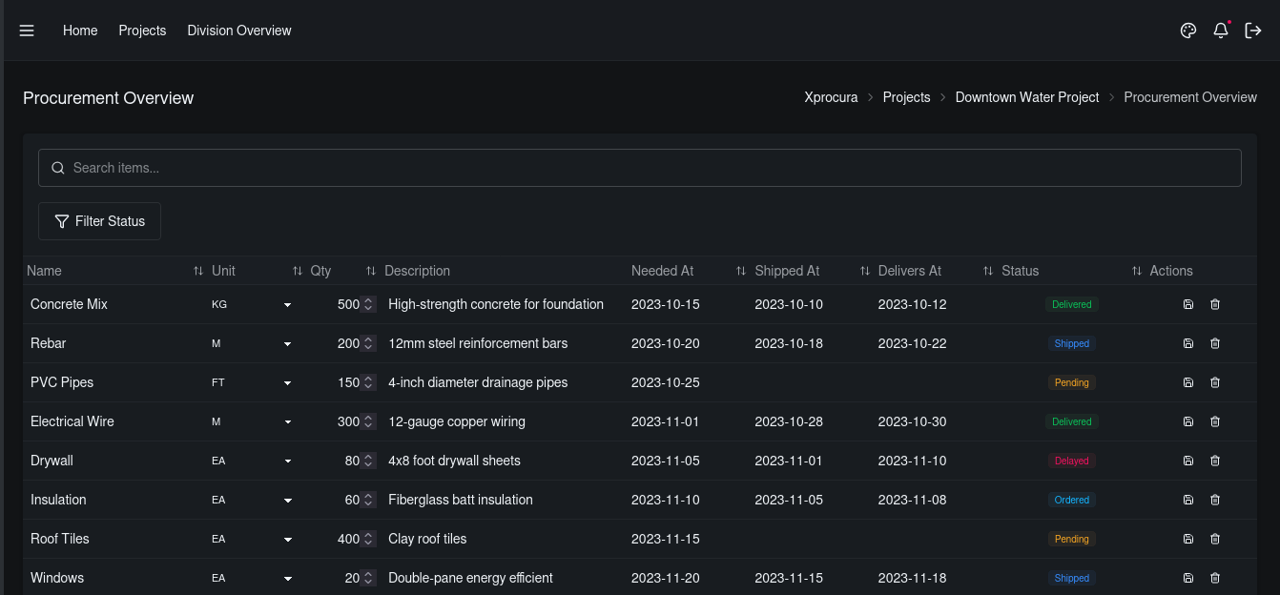Image resolution: width=1280 pixels, height=595 pixels.
Task: Open the theme palette picker
Action: point(1187,31)
